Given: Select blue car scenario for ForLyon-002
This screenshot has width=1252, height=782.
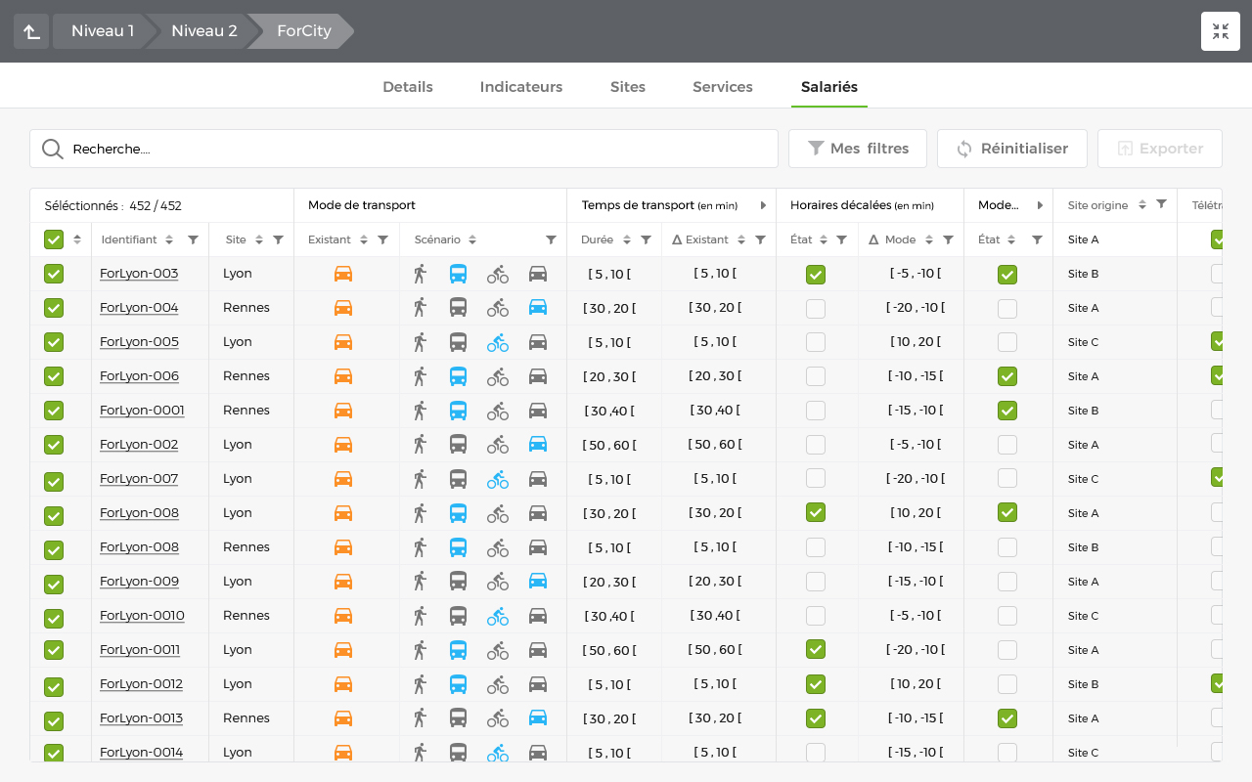Looking at the screenshot, I should (x=538, y=445).
